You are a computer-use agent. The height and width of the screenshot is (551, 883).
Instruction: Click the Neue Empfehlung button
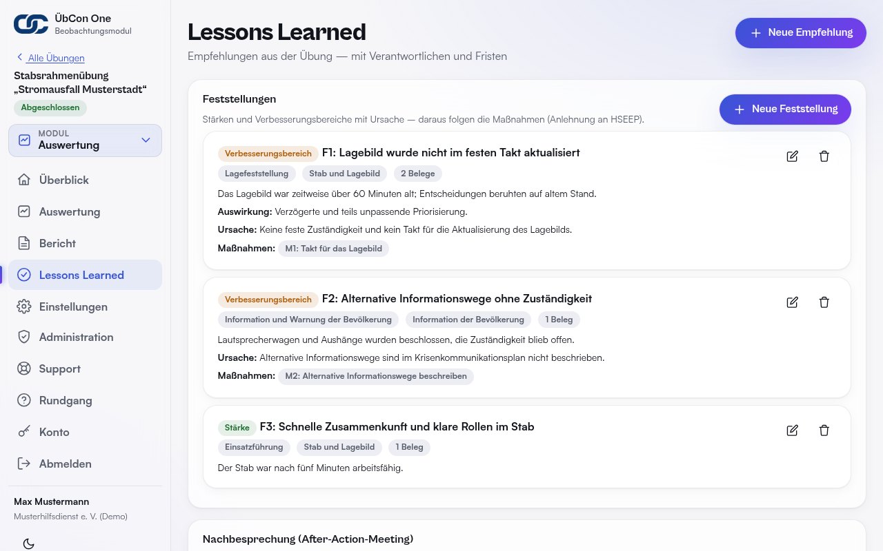800,32
